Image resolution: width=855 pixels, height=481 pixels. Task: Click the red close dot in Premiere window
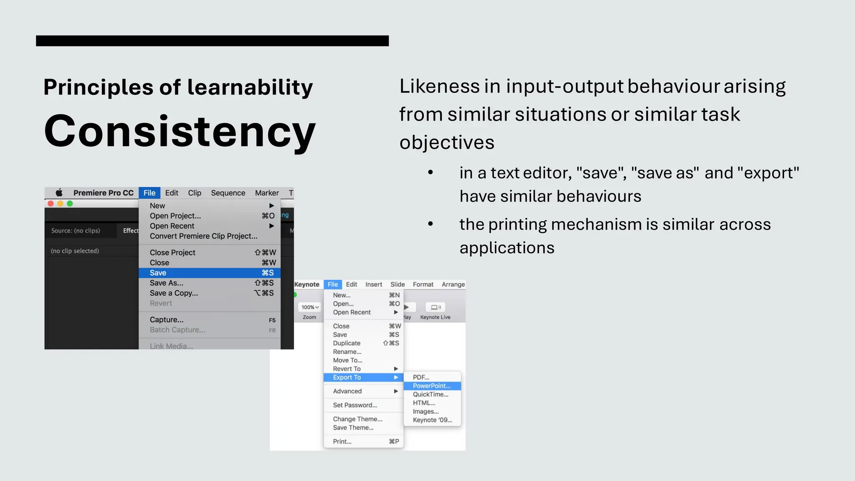[51, 204]
